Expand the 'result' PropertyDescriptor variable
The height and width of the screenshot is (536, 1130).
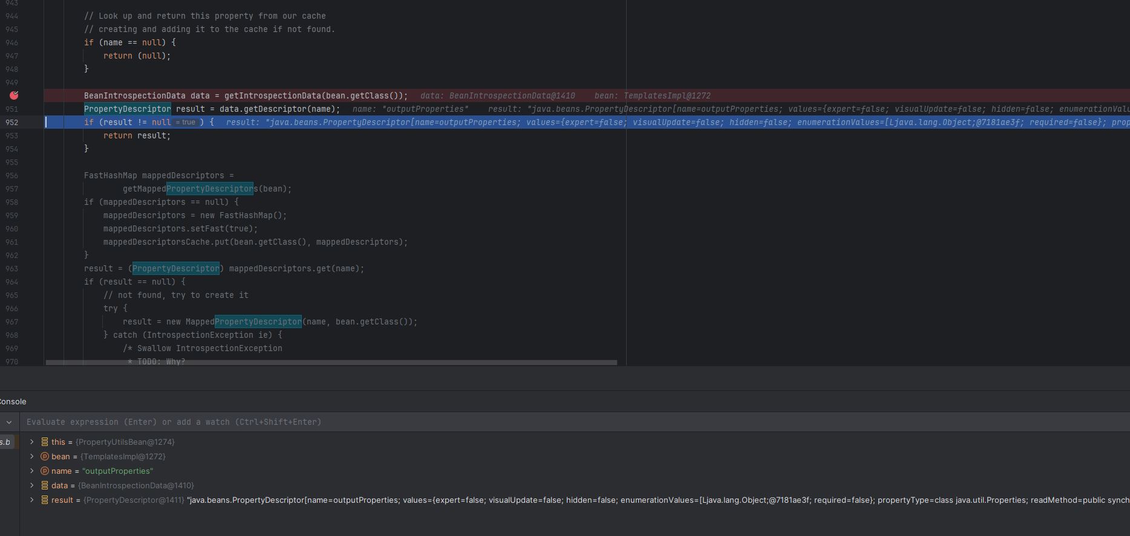32,500
